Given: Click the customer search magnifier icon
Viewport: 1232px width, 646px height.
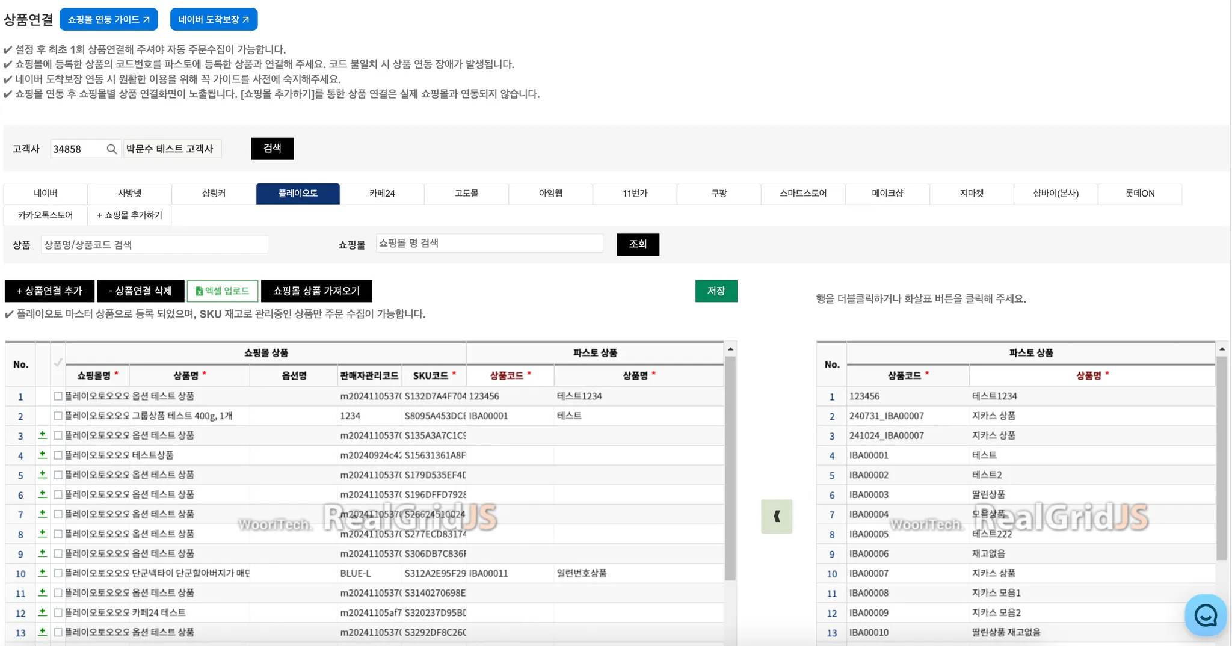Looking at the screenshot, I should [111, 149].
